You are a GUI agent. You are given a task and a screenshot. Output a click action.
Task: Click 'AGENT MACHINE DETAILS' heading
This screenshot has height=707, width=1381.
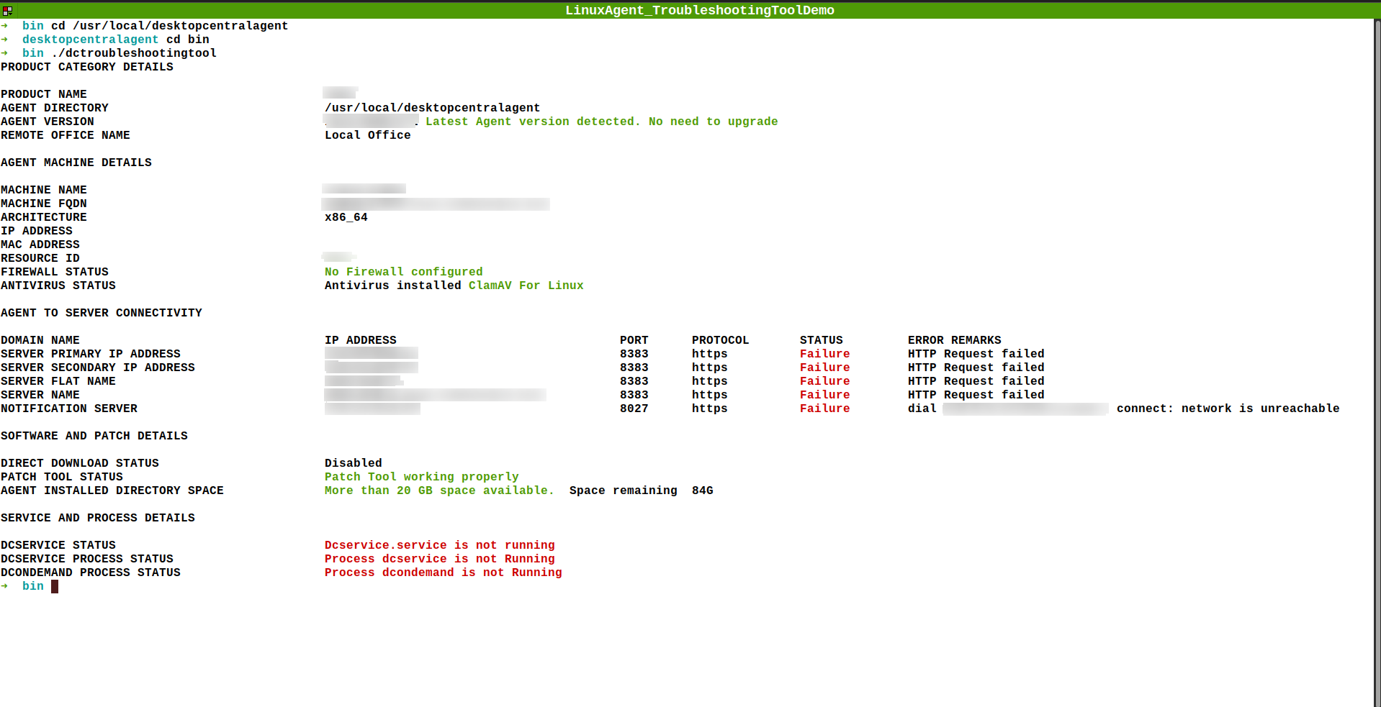[76, 163]
